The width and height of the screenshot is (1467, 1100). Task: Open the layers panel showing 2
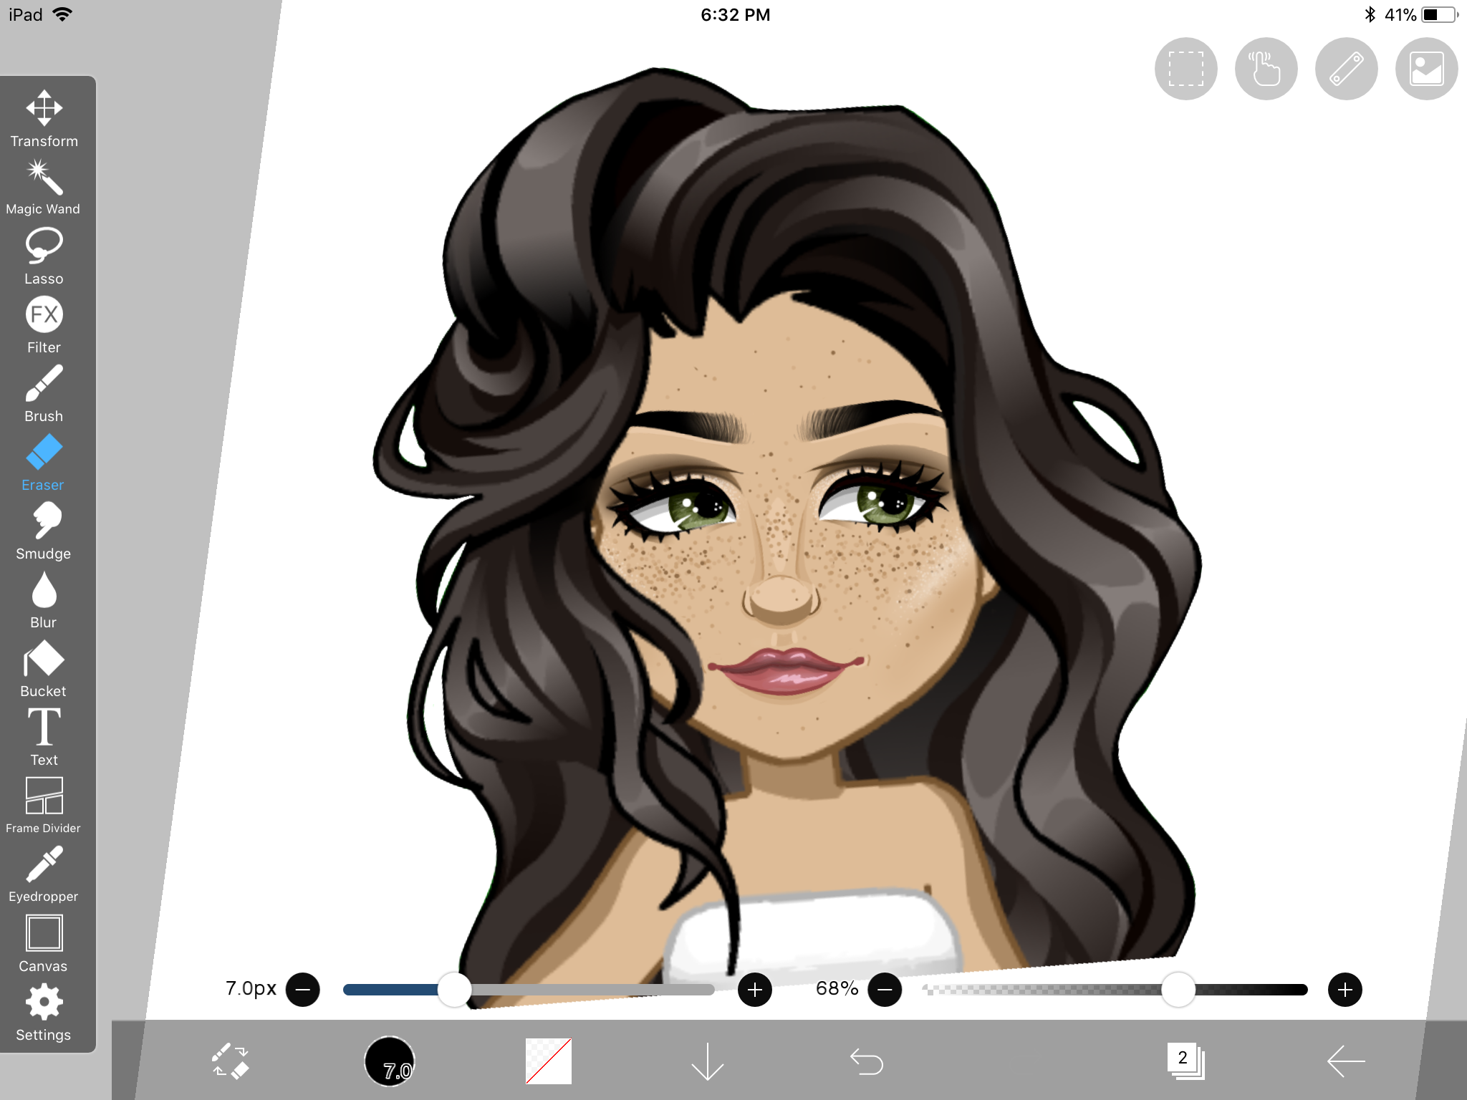[x=1185, y=1061]
